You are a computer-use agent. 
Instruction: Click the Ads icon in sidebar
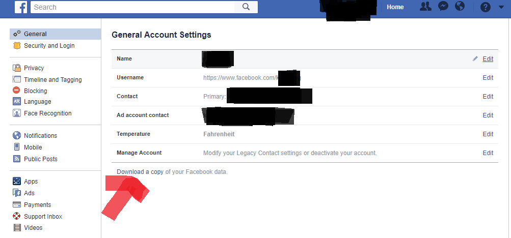point(17,193)
